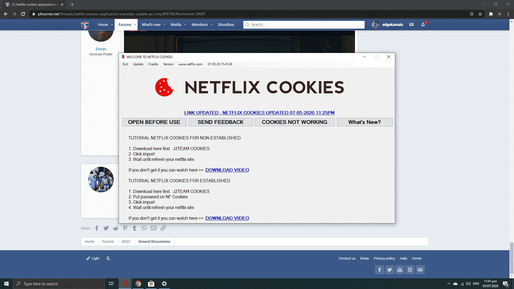Close the Netflix cookies browser tab
514x289 pixels.
62,5
